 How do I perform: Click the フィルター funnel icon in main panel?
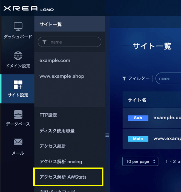124,79
